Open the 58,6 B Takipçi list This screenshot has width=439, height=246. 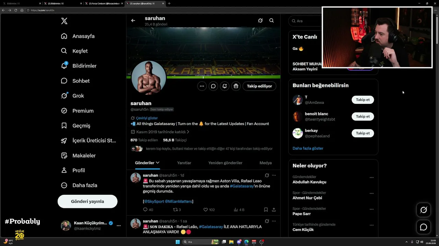[175, 140]
